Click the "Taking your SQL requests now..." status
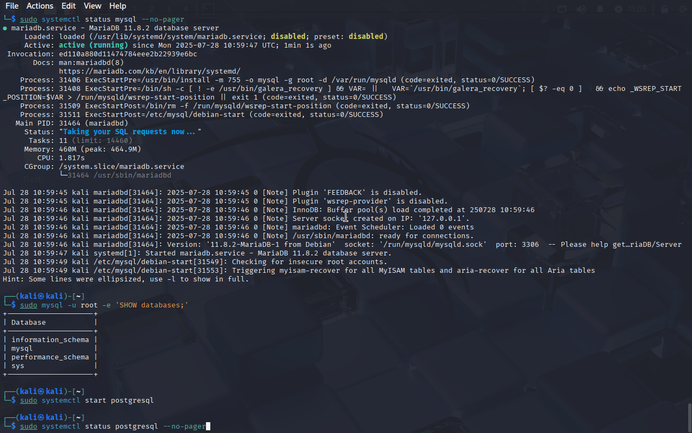The height and width of the screenshot is (433, 692). (130, 132)
